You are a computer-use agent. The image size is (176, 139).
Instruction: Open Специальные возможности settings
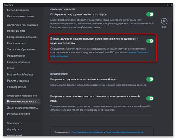(x=23, y=37)
